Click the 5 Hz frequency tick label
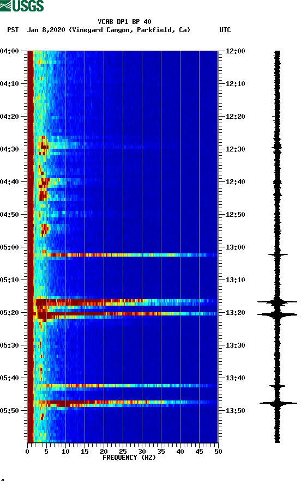The width and height of the screenshot is (301, 486). coord(46,452)
